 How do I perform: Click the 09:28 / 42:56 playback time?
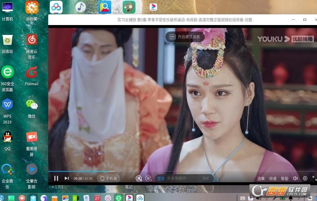coord(83,179)
